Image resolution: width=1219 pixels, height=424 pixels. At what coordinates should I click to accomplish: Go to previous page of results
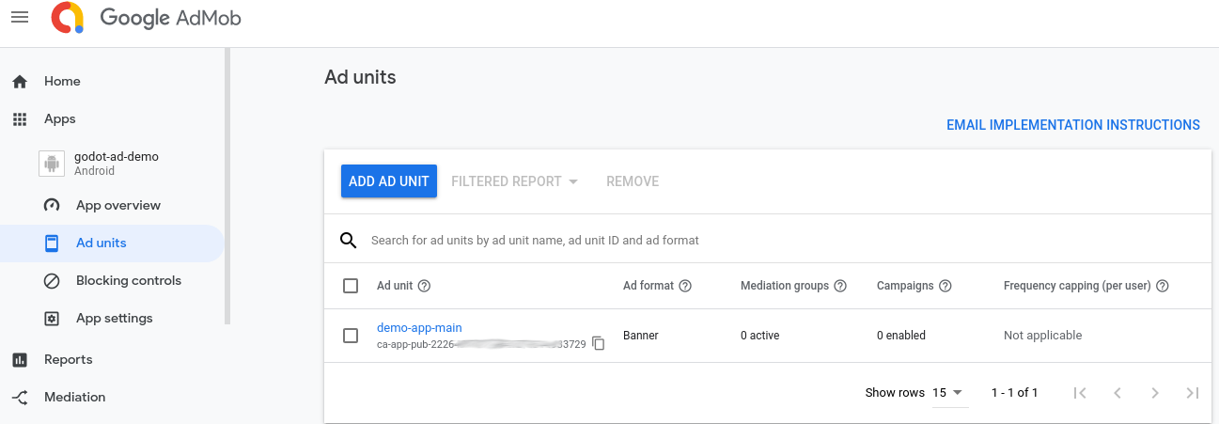[1117, 393]
